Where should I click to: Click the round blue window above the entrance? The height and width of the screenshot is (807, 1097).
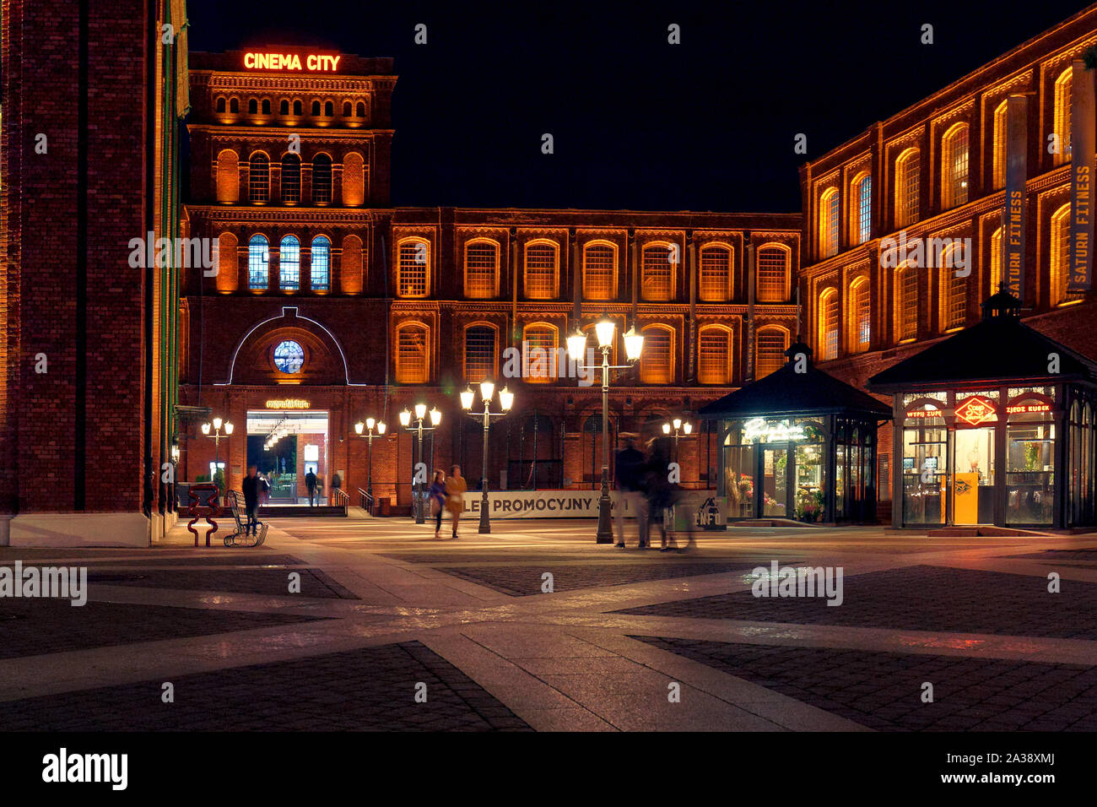[289, 356]
